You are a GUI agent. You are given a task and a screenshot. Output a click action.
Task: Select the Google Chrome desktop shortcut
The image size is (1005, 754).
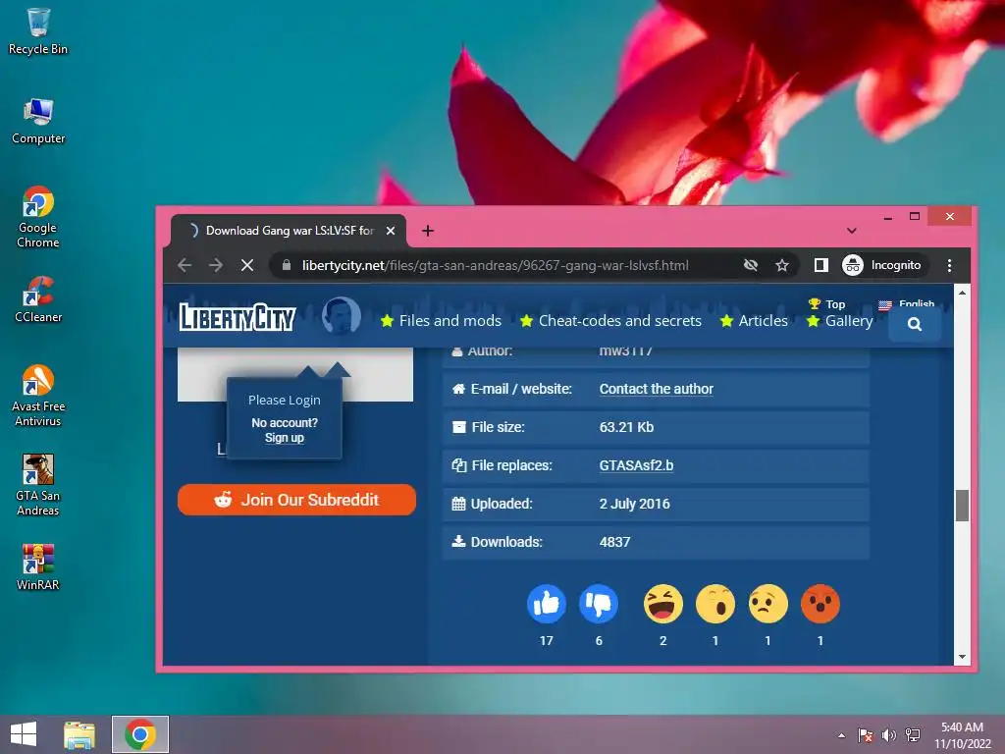(x=38, y=217)
